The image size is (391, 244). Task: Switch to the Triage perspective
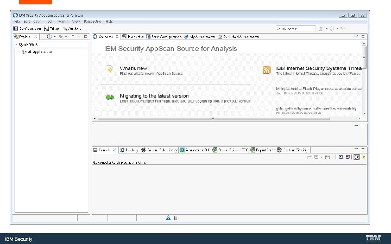(52, 29)
